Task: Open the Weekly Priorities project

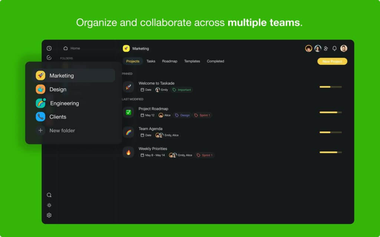Action: pyautogui.click(x=153, y=148)
